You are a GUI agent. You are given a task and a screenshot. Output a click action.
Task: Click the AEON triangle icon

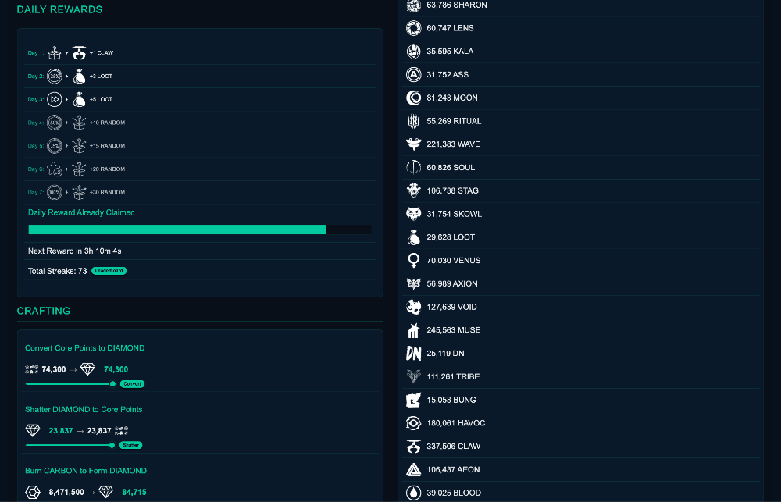click(413, 470)
